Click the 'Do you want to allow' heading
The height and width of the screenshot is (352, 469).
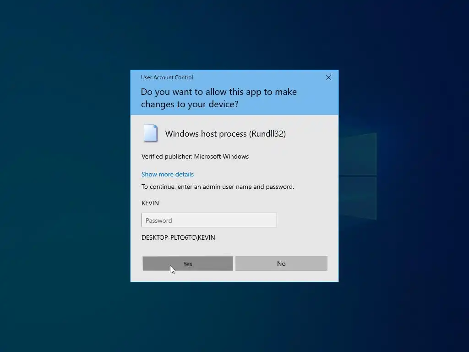click(218, 98)
